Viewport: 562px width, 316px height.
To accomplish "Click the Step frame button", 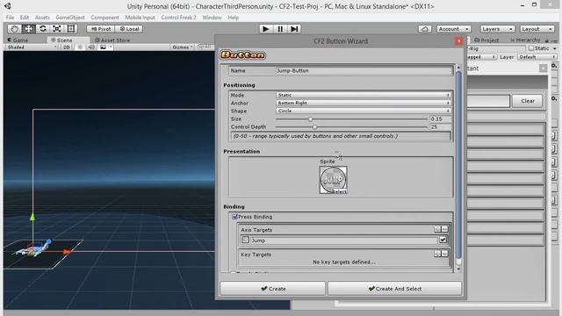I will point(294,29).
